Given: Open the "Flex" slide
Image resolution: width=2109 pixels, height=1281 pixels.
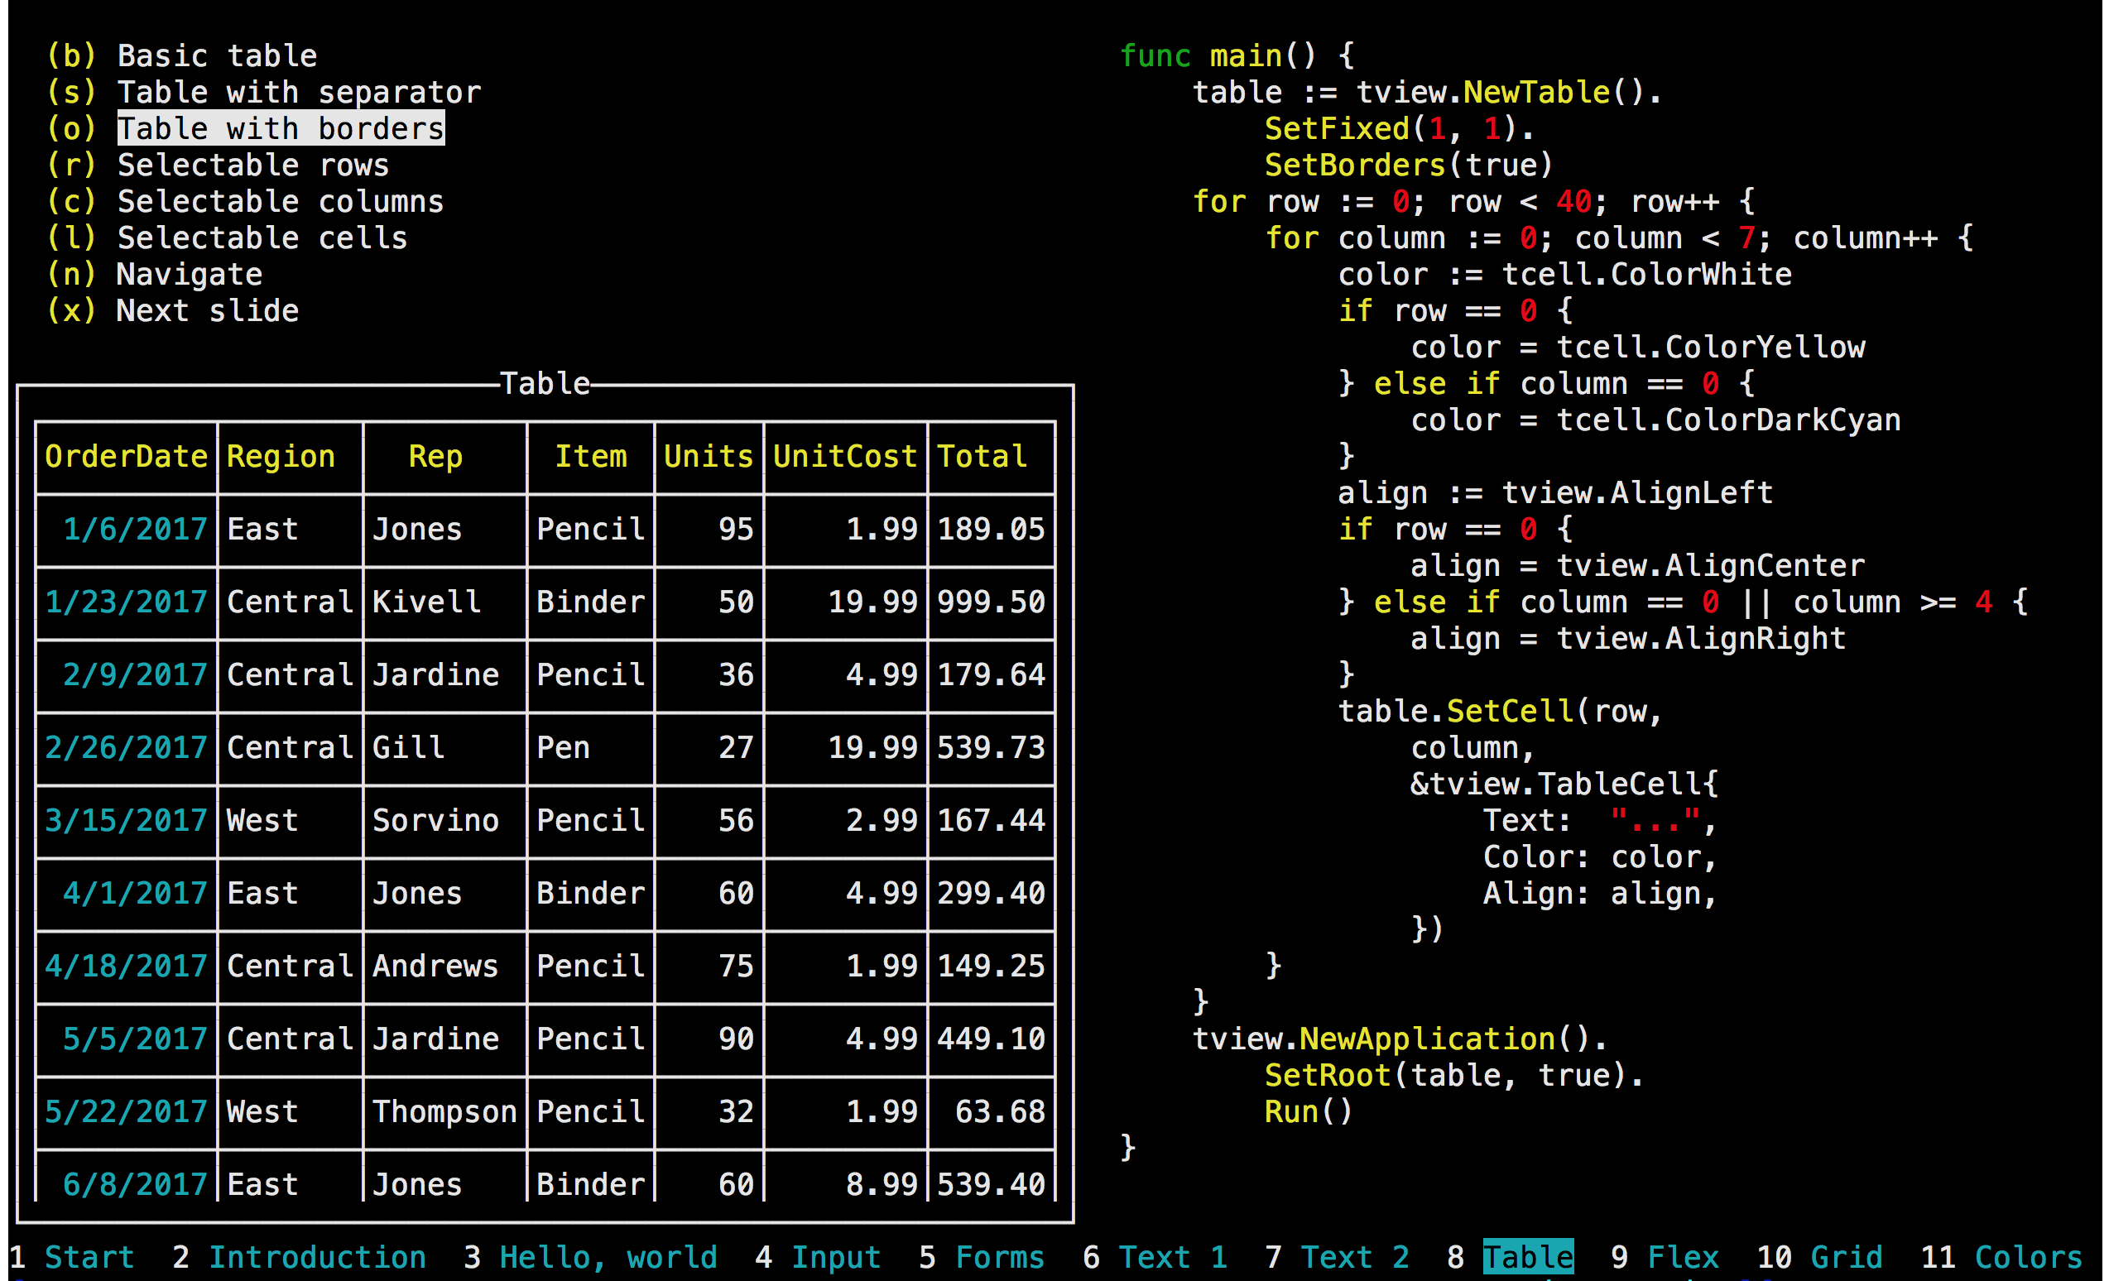Looking at the screenshot, I should pyautogui.click(x=1683, y=1256).
